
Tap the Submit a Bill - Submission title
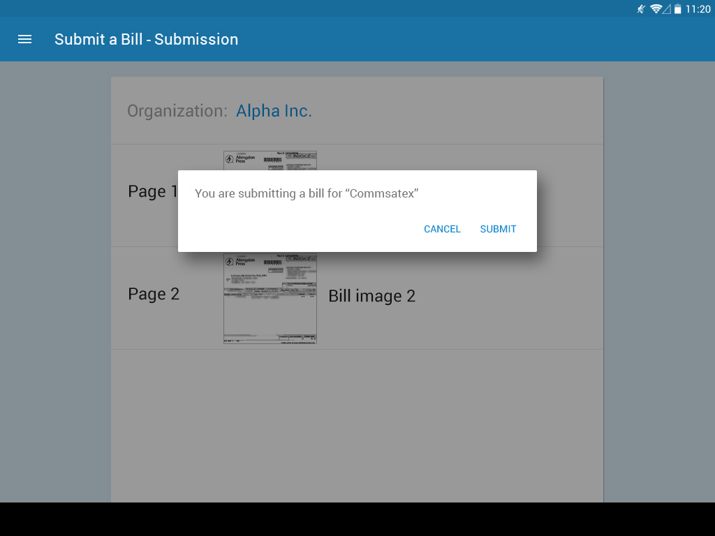click(x=146, y=39)
